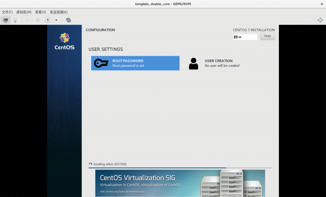Click the Help! button

267,36
